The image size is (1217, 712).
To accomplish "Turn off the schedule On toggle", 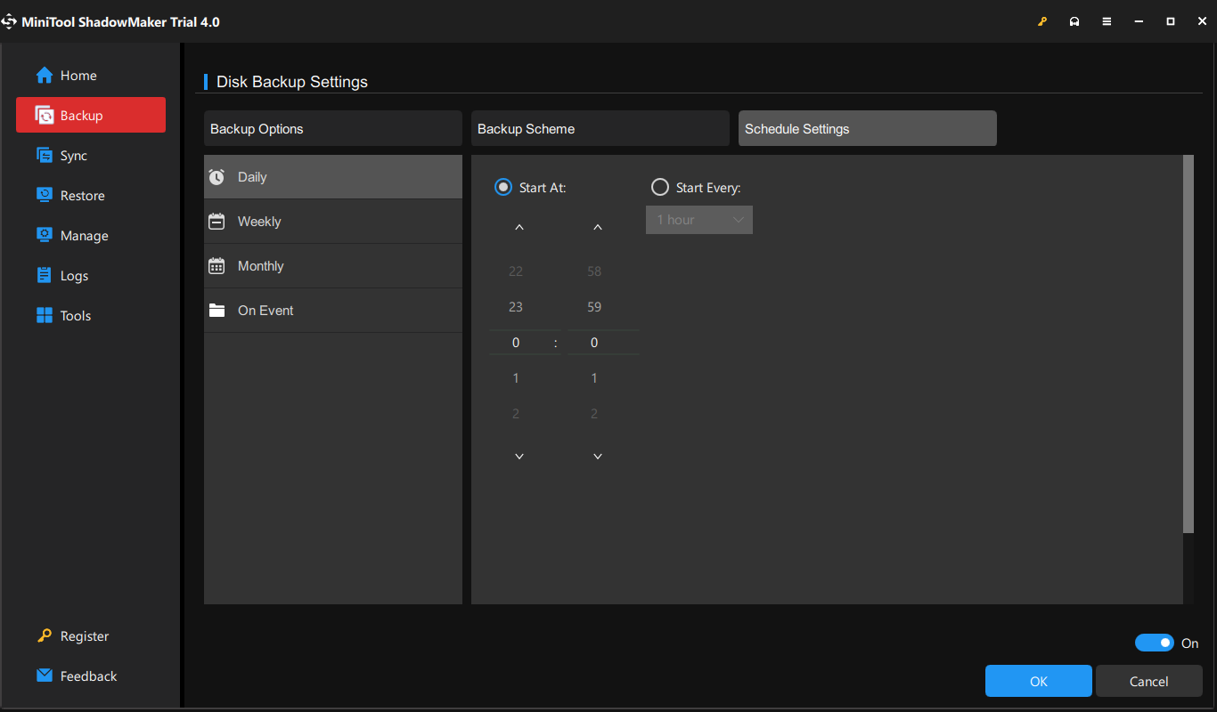I will (1155, 642).
